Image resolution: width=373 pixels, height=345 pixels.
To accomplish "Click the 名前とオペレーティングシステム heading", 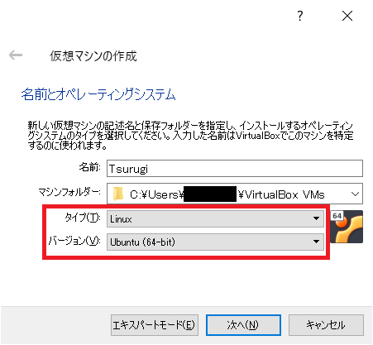I will pos(98,94).
